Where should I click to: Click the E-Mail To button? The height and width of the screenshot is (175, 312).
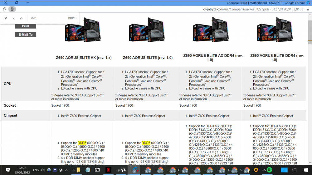coord(26,35)
